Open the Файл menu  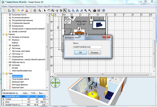point(5,7)
